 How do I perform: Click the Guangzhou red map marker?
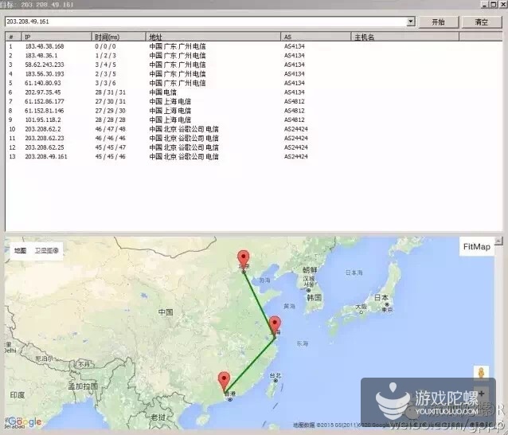[224, 380]
